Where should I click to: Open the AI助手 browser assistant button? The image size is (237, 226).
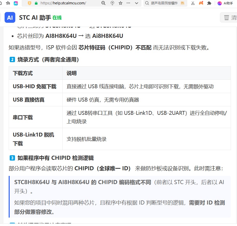pos(225,3)
